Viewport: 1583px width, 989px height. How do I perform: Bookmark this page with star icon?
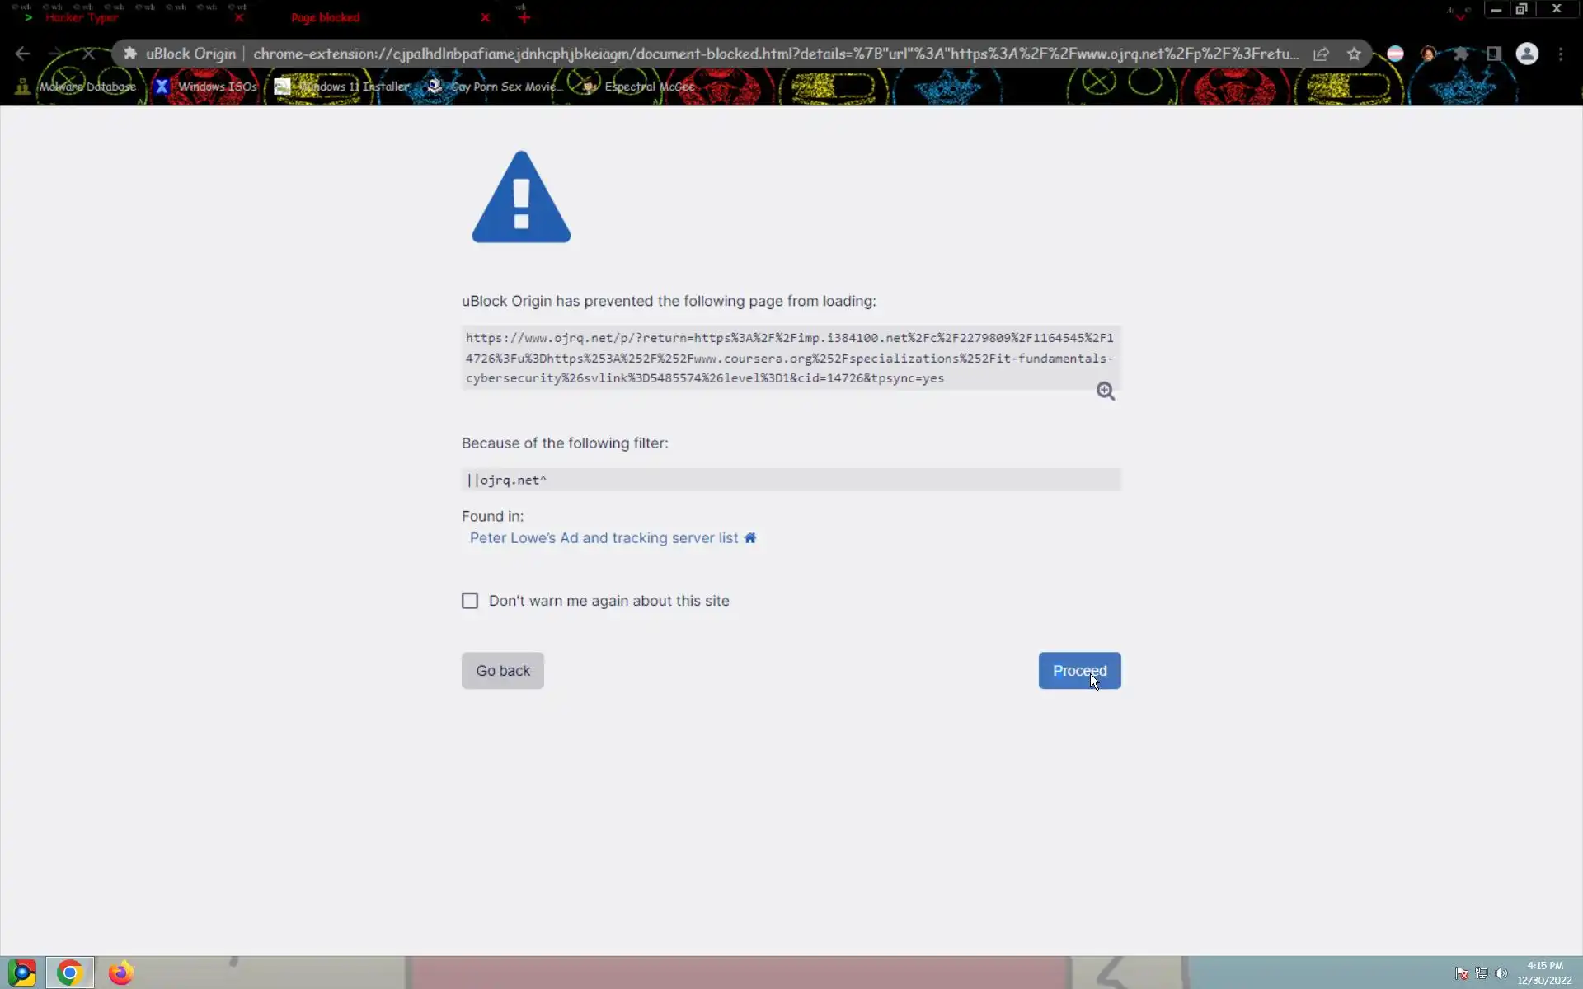(1354, 54)
